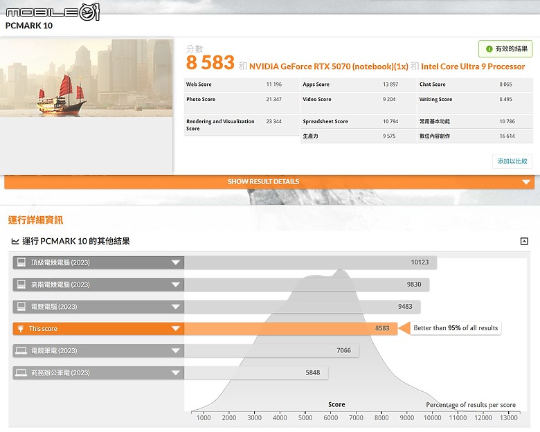Collapse the PCMARK 10 other results panel

pos(524,241)
